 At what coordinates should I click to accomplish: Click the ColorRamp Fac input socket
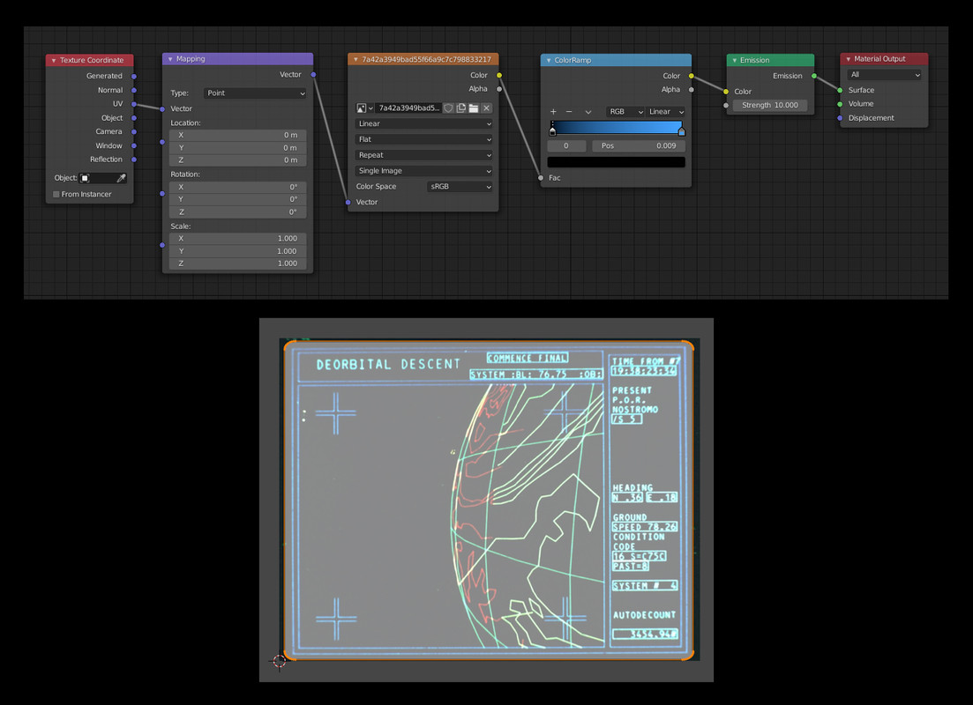click(x=541, y=178)
